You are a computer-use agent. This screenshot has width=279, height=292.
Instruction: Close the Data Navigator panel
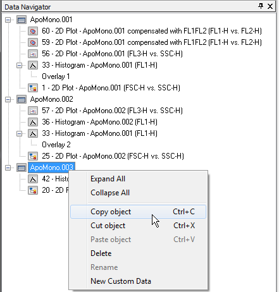pos(270,6)
